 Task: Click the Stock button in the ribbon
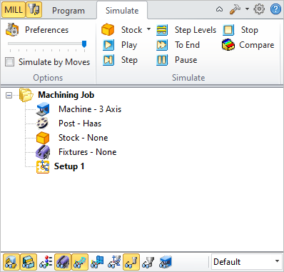click(122, 30)
